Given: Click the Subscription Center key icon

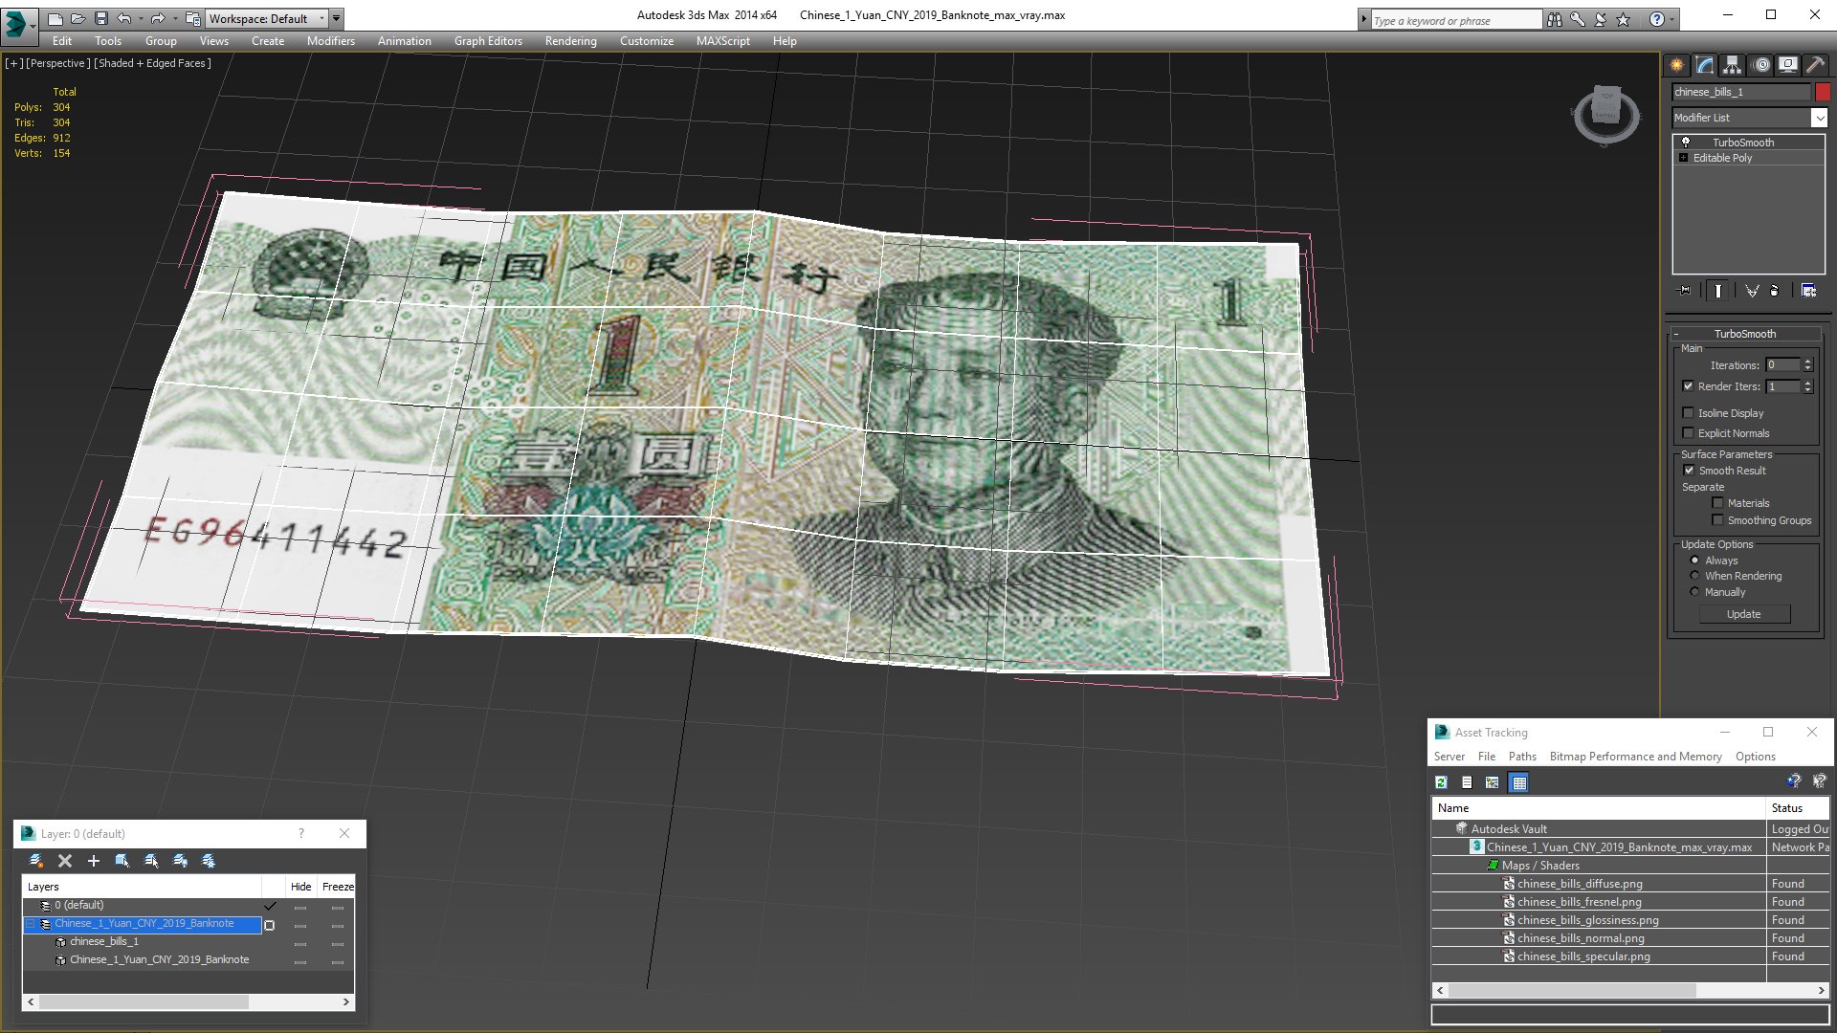Looking at the screenshot, I should (1578, 19).
